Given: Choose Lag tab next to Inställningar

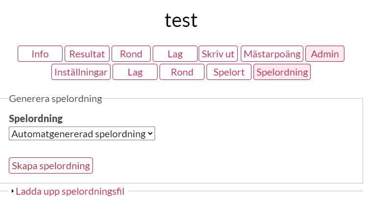Looking at the screenshot, I should 135,72.
